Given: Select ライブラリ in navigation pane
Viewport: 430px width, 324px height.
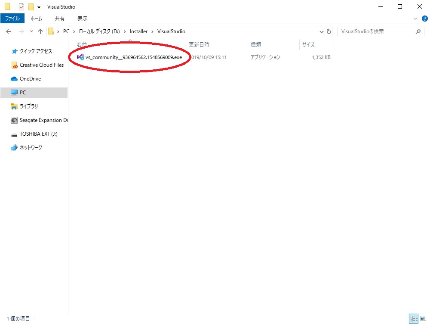Looking at the screenshot, I should [29, 106].
